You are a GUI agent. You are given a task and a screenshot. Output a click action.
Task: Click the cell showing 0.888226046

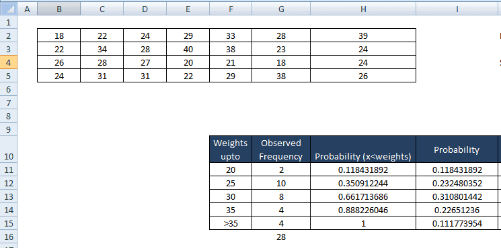pos(363,210)
